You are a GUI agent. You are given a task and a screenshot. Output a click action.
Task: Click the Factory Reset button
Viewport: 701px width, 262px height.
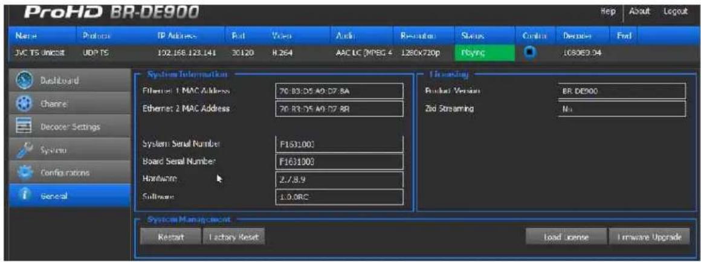(234, 237)
